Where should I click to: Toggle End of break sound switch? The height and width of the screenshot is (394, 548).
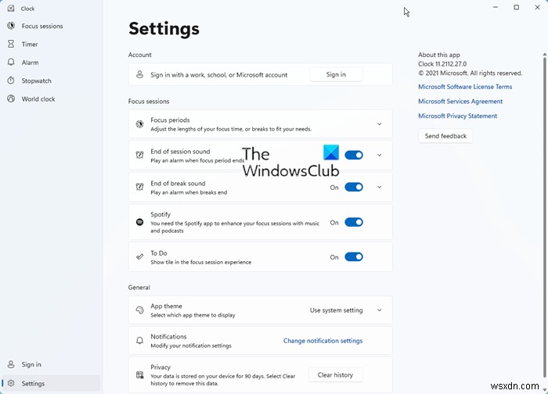point(354,187)
